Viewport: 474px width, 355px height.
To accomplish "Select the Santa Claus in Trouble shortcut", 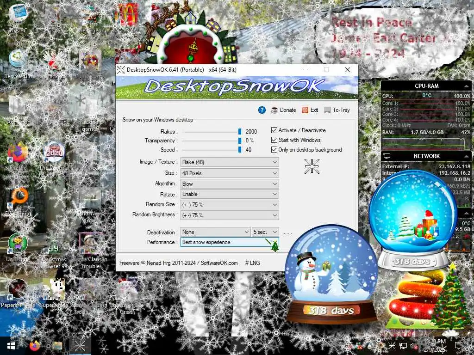I will click(90, 251).
